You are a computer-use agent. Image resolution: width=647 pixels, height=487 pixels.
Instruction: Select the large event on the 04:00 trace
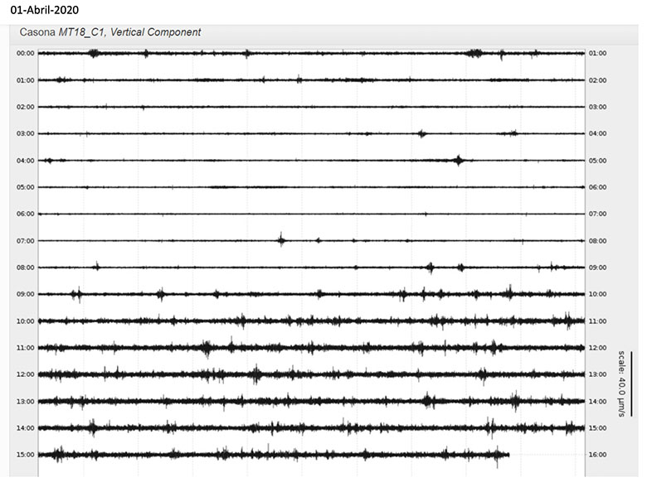(458, 160)
